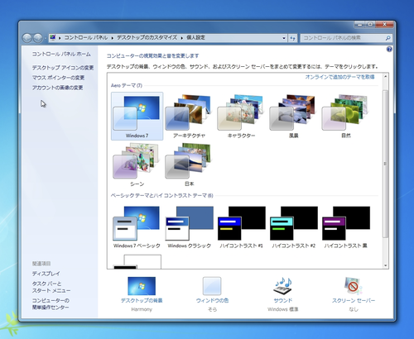Select ハイコントラスト 黒 theme
Image resolution: width=414 pixels, height=339 pixels.
coord(345,227)
